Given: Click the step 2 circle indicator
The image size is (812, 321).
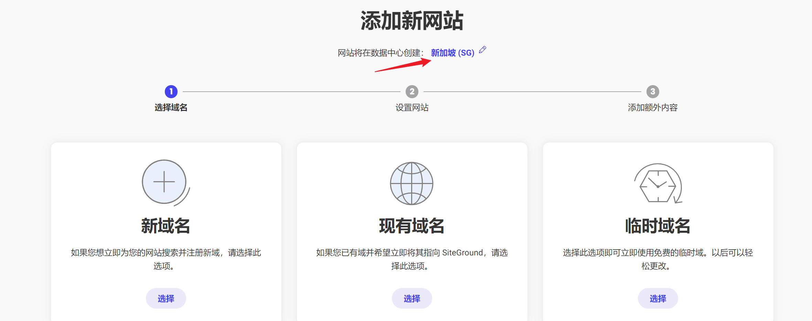Looking at the screenshot, I should 412,92.
